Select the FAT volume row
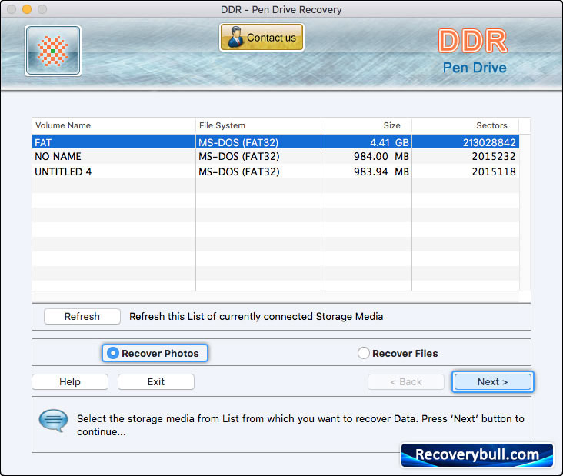Image resolution: width=563 pixels, height=476 pixels. tap(275, 142)
